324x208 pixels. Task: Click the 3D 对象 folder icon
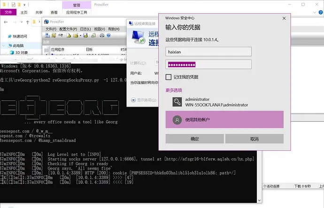12,53
